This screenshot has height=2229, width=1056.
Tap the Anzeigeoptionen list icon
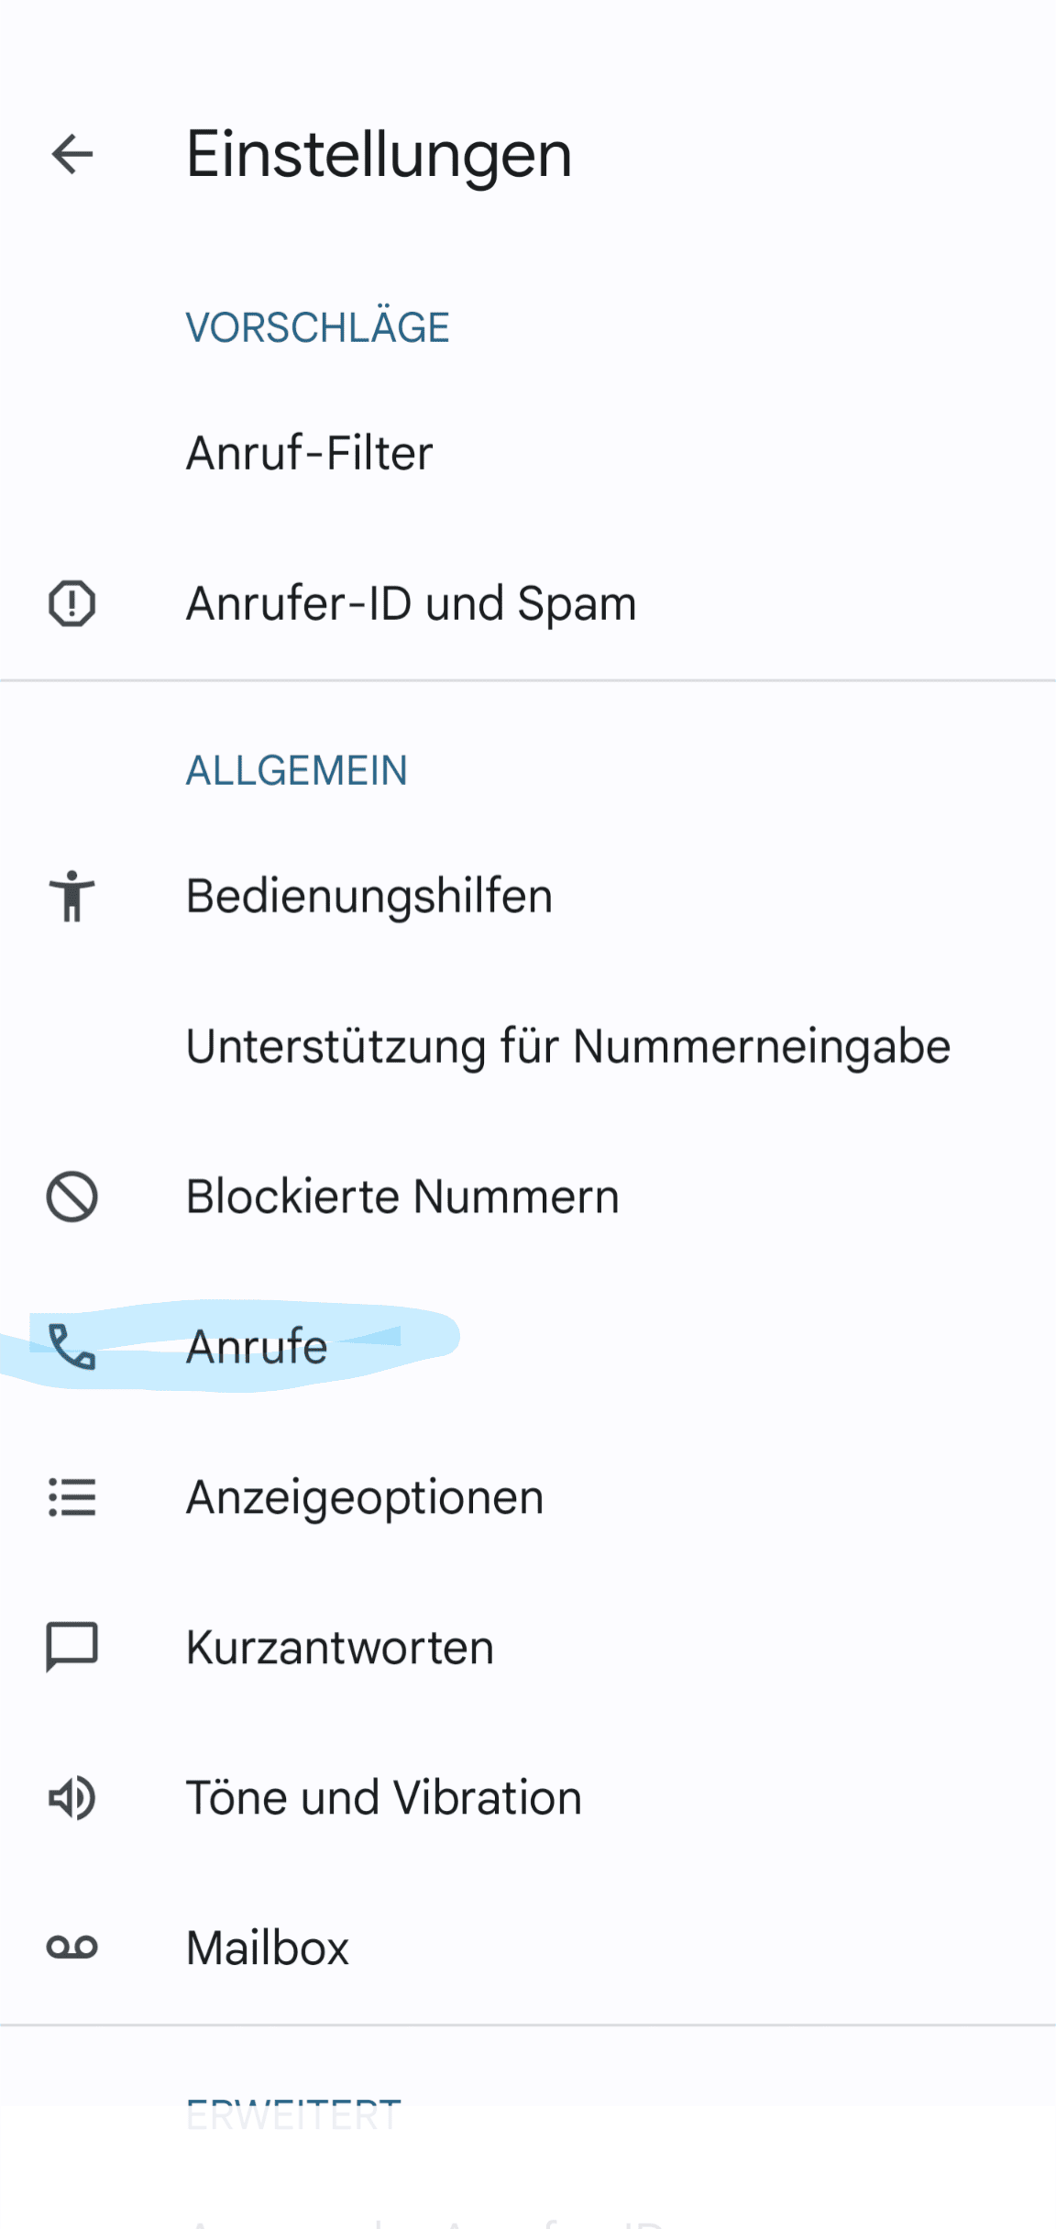(71, 1497)
